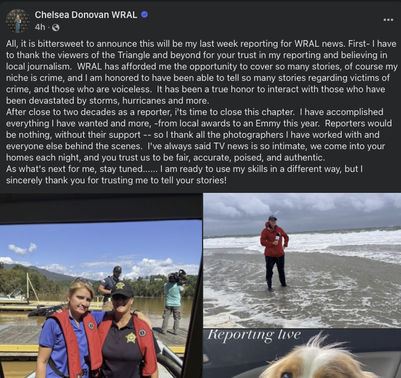Open the beach photo with the red-jacket reporter
The width and height of the screenshot is (401, 378).
coord(302,261)
